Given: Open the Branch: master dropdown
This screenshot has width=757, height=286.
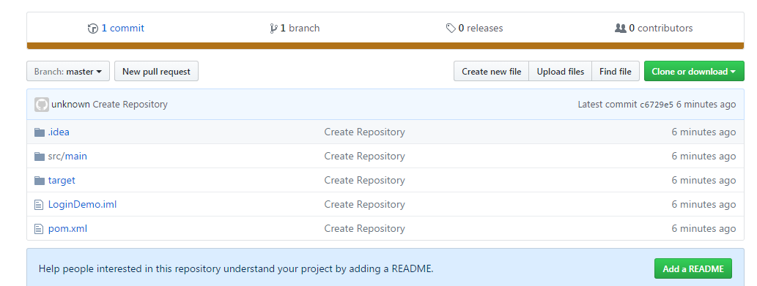Looking at the screenshot, I should 68,71.
